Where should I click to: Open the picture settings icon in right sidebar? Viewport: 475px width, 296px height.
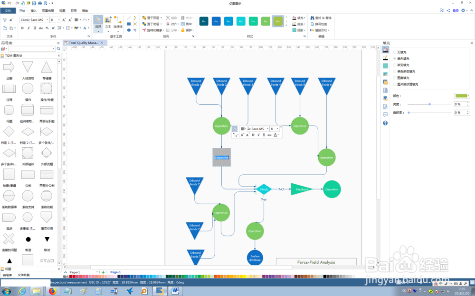coord(385,74)
